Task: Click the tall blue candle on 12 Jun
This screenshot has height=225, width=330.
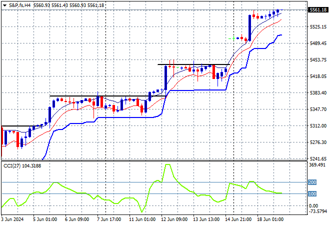Action: (x=166, y=78)
